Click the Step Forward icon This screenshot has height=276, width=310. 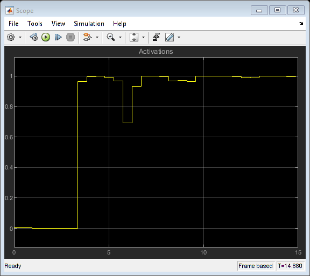(x=58, y=37)
